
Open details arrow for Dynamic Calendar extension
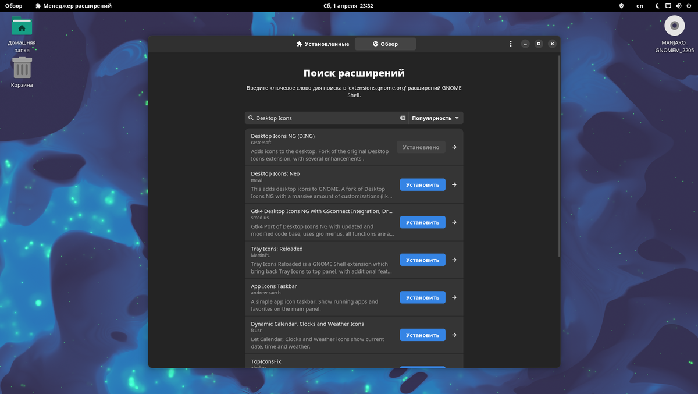(454, 335)
